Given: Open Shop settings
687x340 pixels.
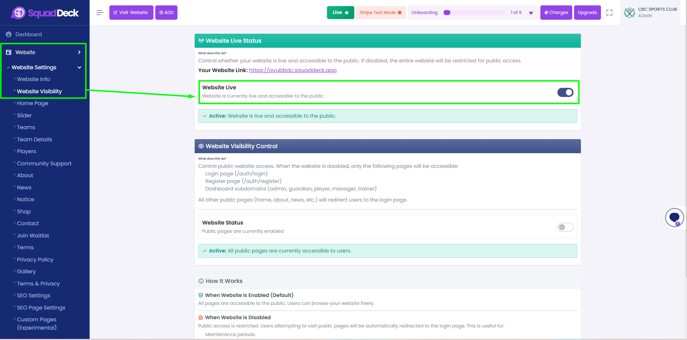Looking at the screenshot, I should pyautogui.click(x=24, y=212).
